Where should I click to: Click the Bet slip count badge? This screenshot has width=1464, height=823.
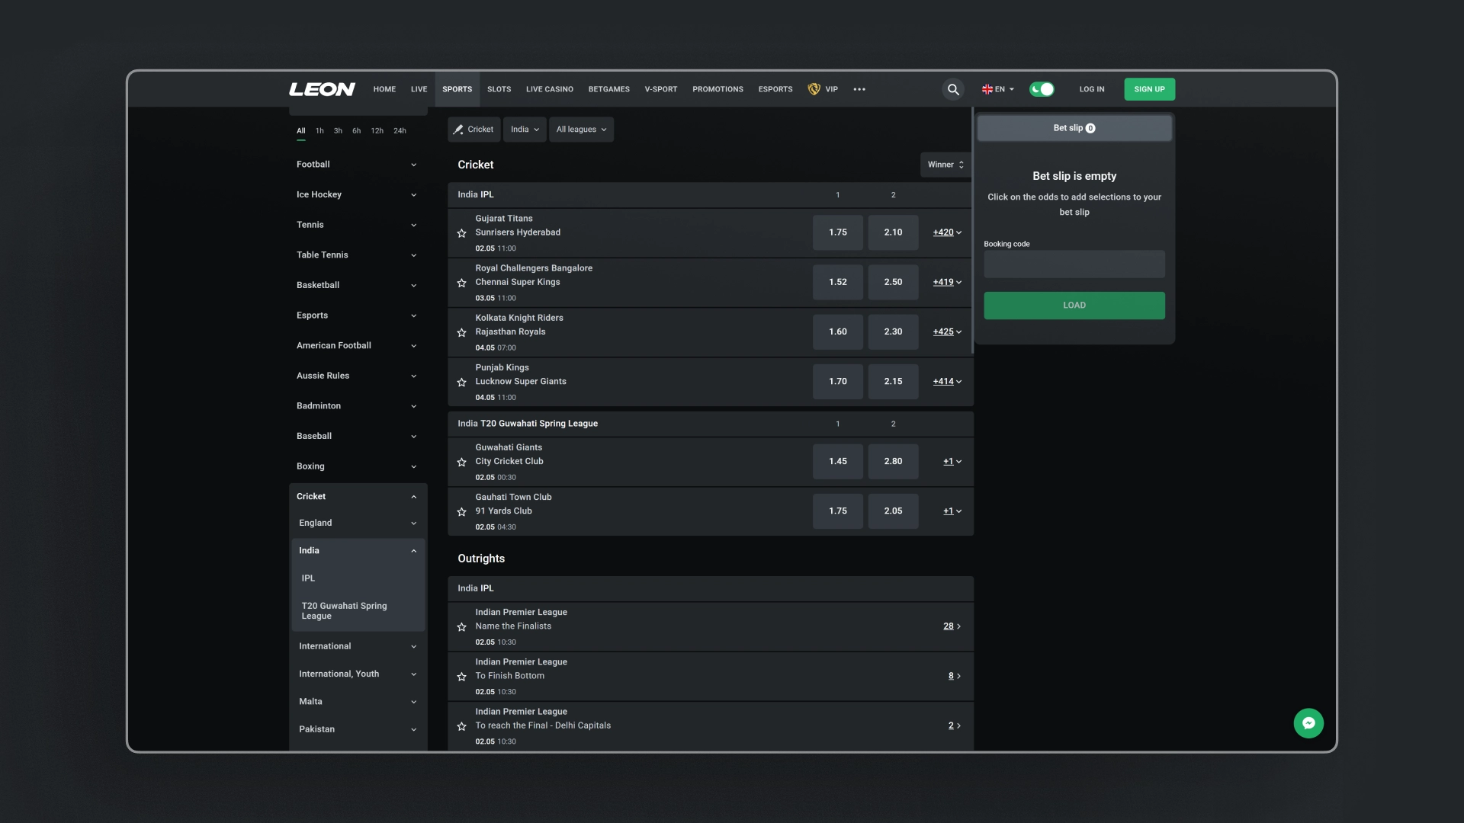coord(1090,128)
